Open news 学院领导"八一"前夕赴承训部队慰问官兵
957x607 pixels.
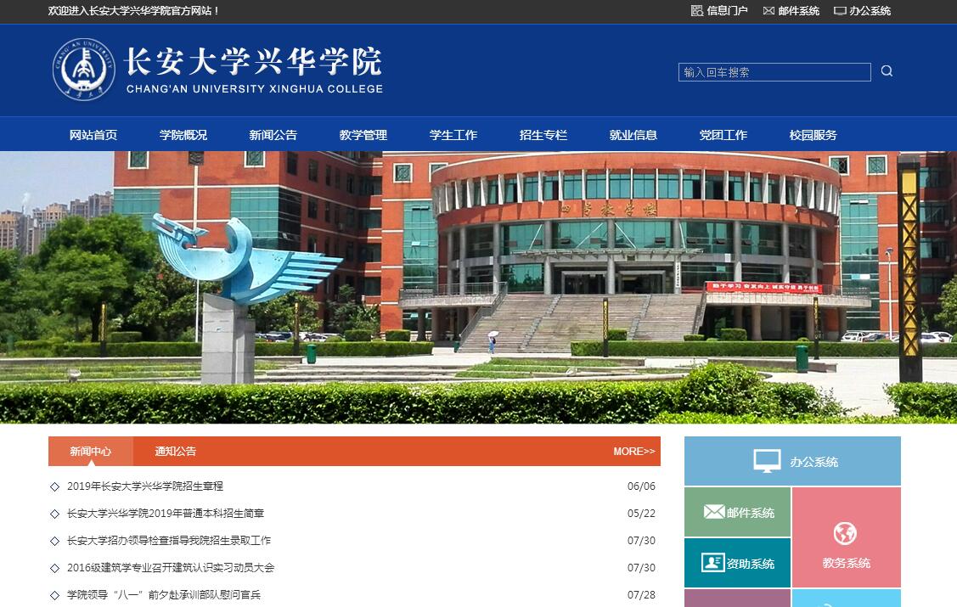tap(164, 595)
